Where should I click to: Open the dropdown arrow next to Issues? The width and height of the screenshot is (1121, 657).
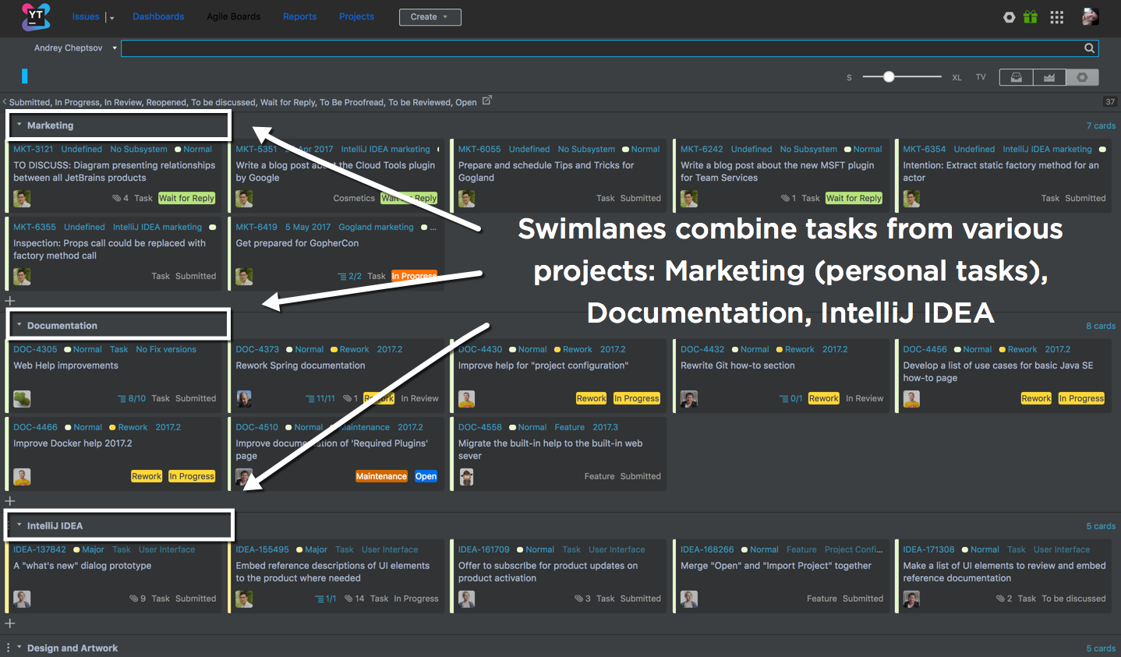[x=111, y=18]
